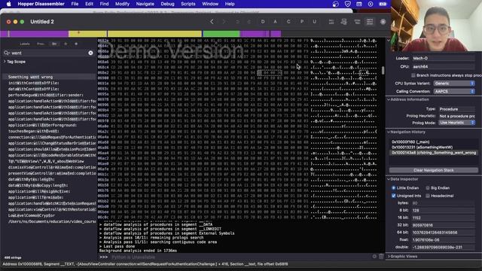Open Calling Convention dropdown
482x271 pixels.
click(454, 91)
